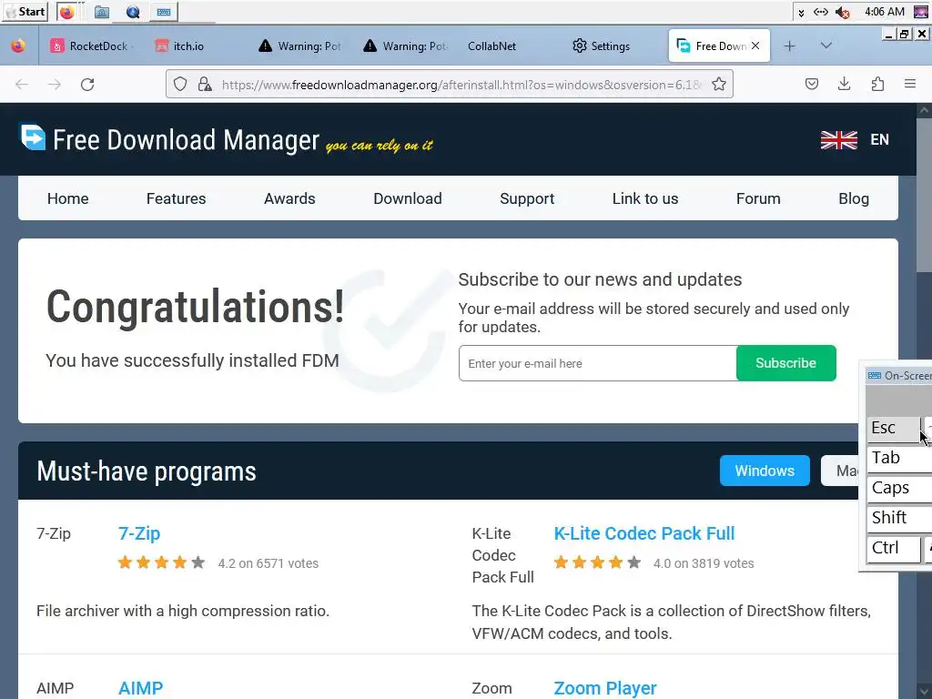Screen dimensions: 932x699
Task: Open the Firefox hamburger application menu
Action: [910, 85]
